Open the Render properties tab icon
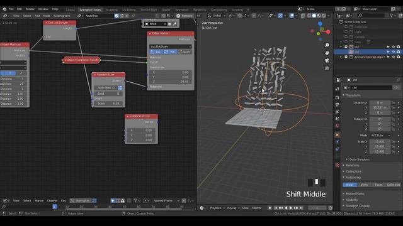The image size is (403, 226). (x=338, y=98)
